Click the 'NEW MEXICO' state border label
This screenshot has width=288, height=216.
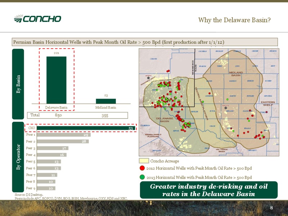point(193,67)
